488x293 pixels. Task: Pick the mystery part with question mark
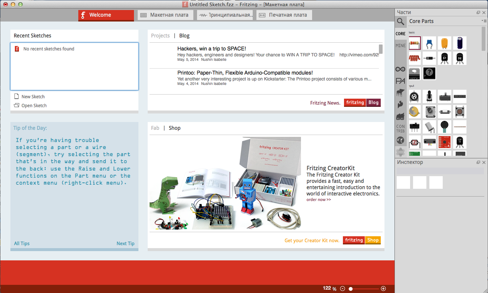(429, 73)
